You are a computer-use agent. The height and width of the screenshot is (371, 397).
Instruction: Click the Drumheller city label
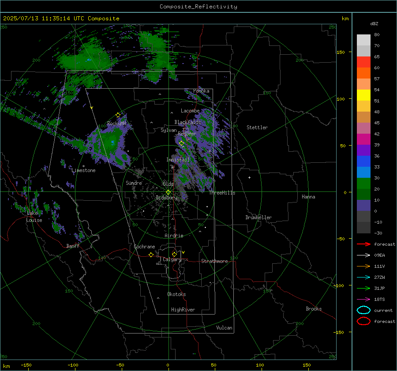(x=258, y=217)
